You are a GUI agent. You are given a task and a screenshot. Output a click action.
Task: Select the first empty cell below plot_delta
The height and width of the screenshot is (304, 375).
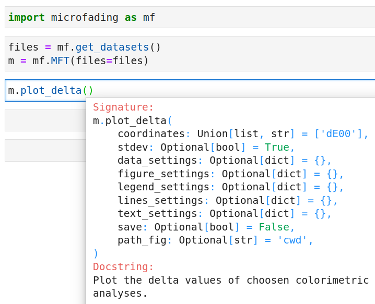[44, 120]
